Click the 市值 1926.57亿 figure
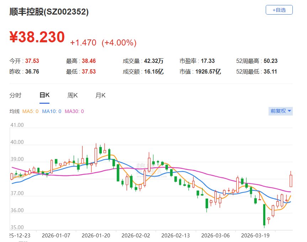 208,72
